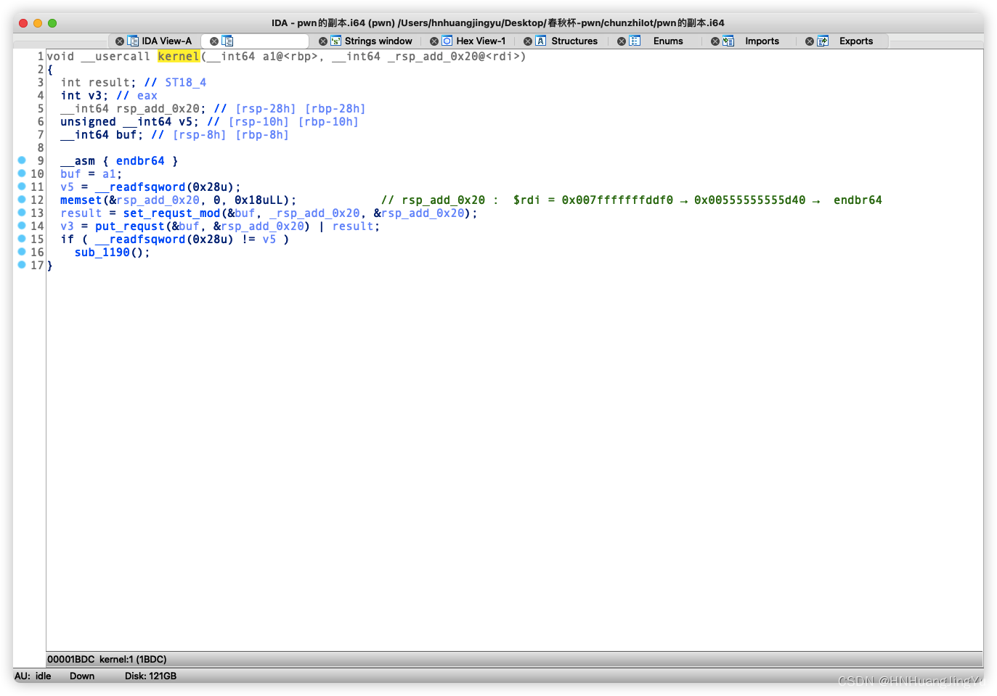Select variable v5 on line 11
The width and height of the screenshot is (997, 696).
68,187
